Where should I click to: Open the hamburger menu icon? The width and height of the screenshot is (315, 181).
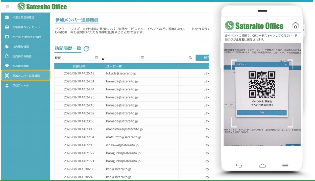(7, 6)
